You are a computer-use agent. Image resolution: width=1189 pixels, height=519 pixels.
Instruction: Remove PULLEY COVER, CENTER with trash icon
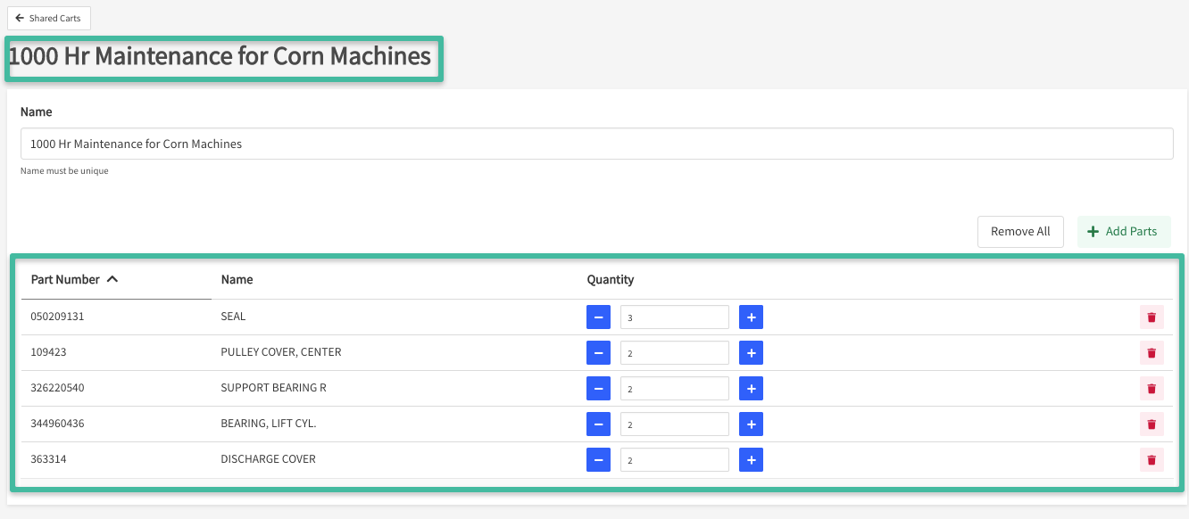click(1152, 353)
